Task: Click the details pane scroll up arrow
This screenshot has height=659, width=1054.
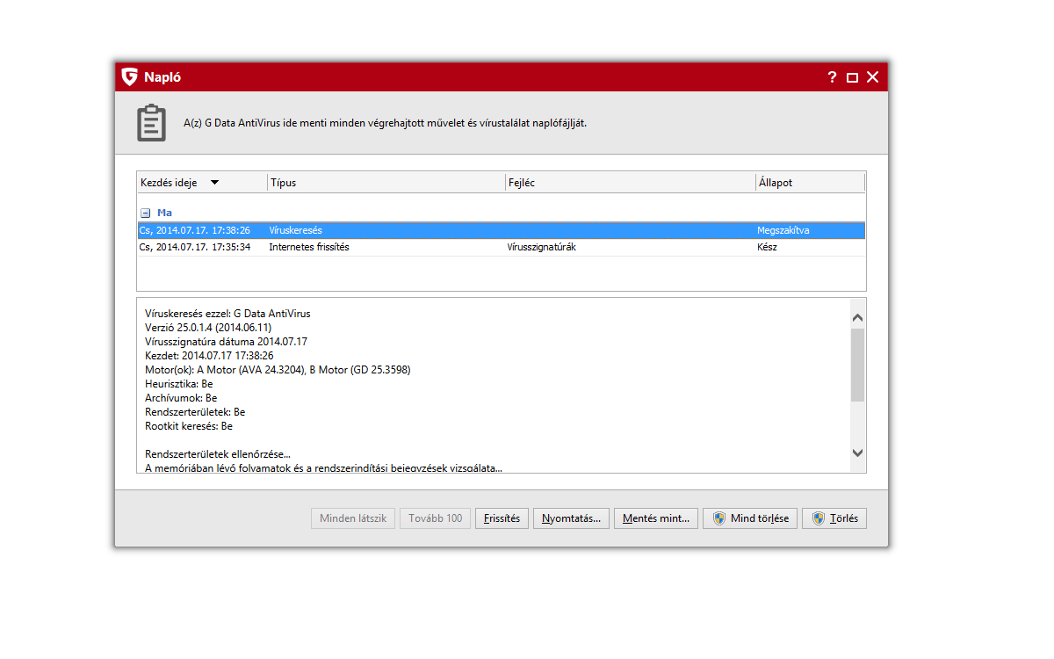Action: click(x=858, y=317)
